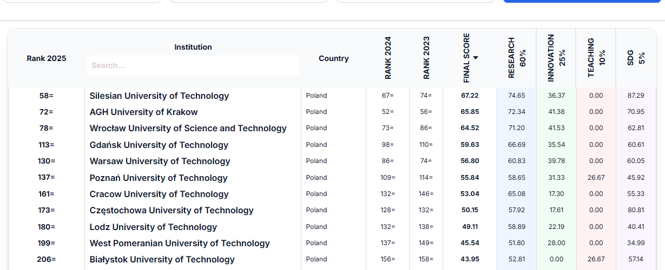Click the Research 60% column header
665x270 pixels.
click(x=517, y=58)
